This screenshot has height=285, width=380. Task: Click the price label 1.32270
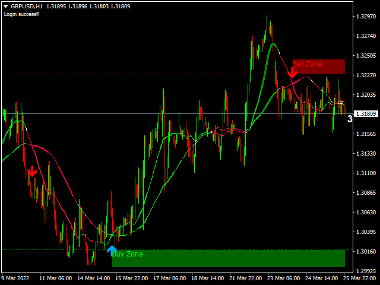point(366,75)
